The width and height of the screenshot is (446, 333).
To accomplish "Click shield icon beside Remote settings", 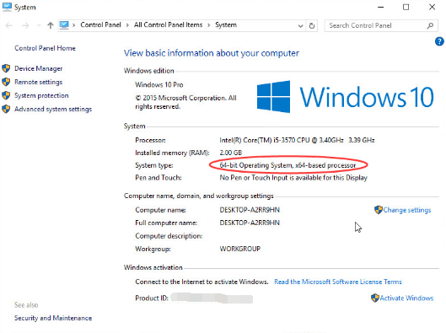I will tap(6, 82).
